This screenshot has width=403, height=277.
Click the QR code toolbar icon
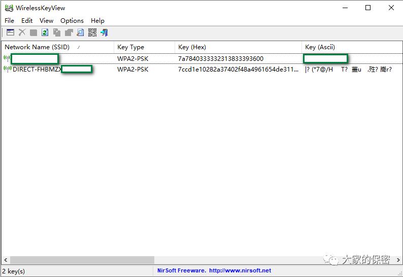[92, 32]
